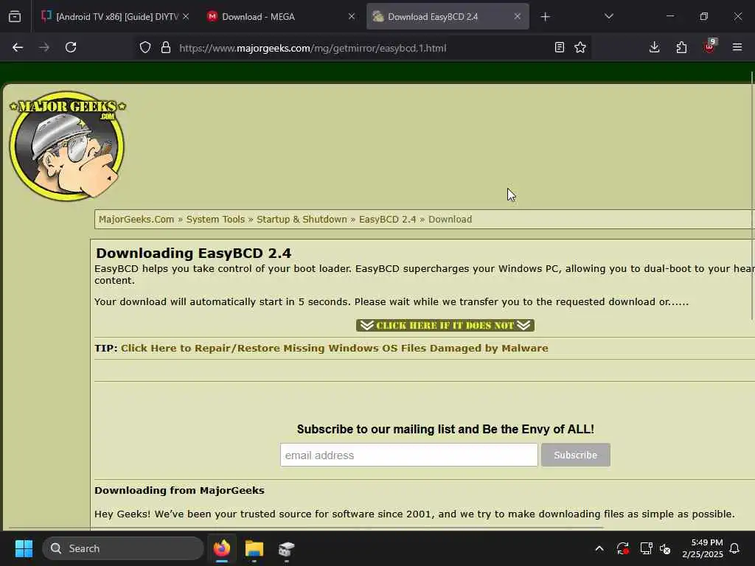This screenshot has width=755, height=566.
Task: Open the Windows Start menu
Action: 24,548
